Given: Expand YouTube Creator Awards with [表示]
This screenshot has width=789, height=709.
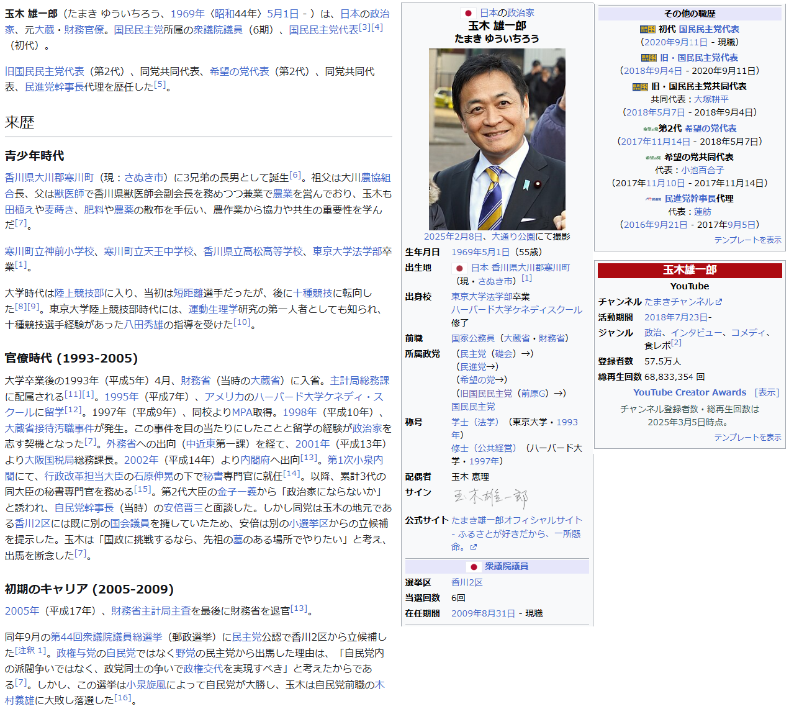Looking at the screenshot, I should 767,392.
